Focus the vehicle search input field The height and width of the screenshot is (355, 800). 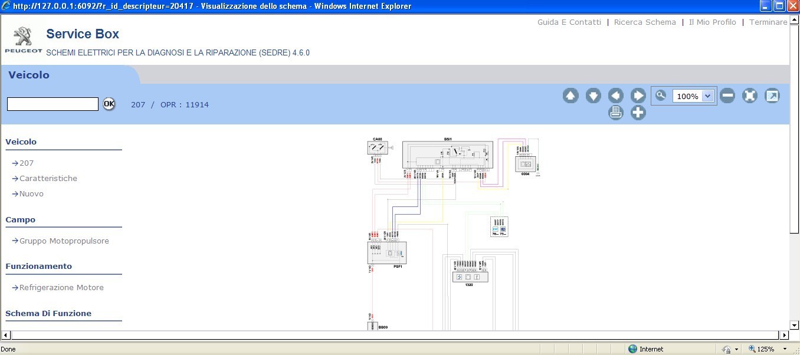coord(53,104)
